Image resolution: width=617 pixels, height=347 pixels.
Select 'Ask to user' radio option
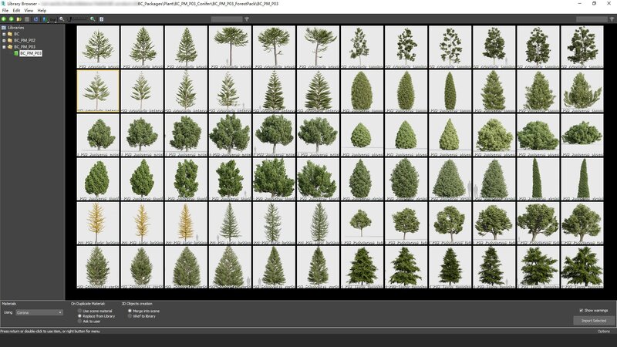(79, 321)
